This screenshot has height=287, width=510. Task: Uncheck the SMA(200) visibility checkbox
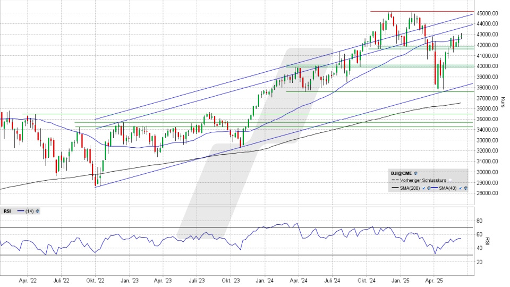click(423, 188)
